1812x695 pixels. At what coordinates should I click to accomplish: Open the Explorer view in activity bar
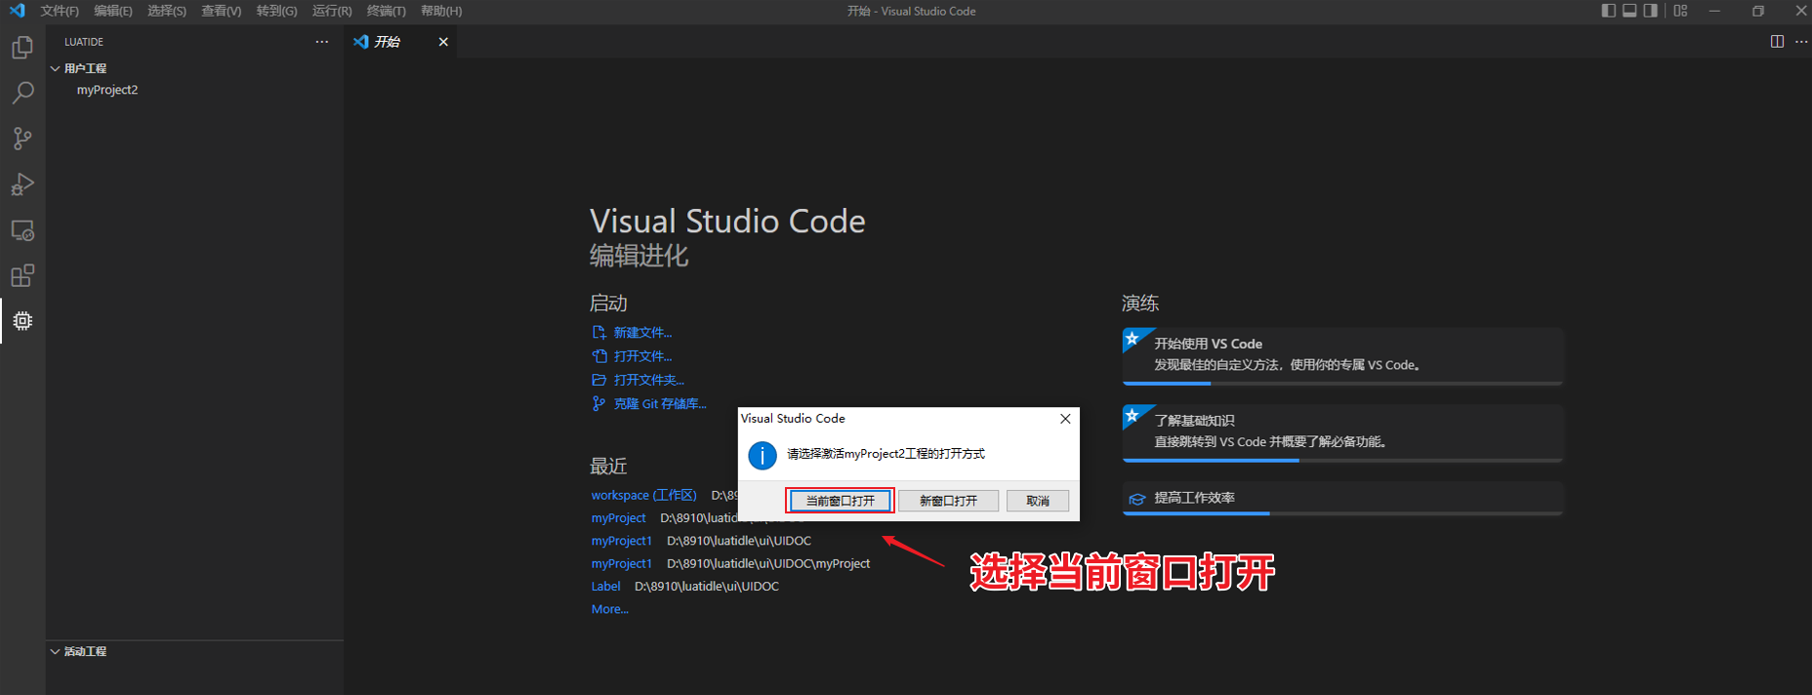point(22,47)
